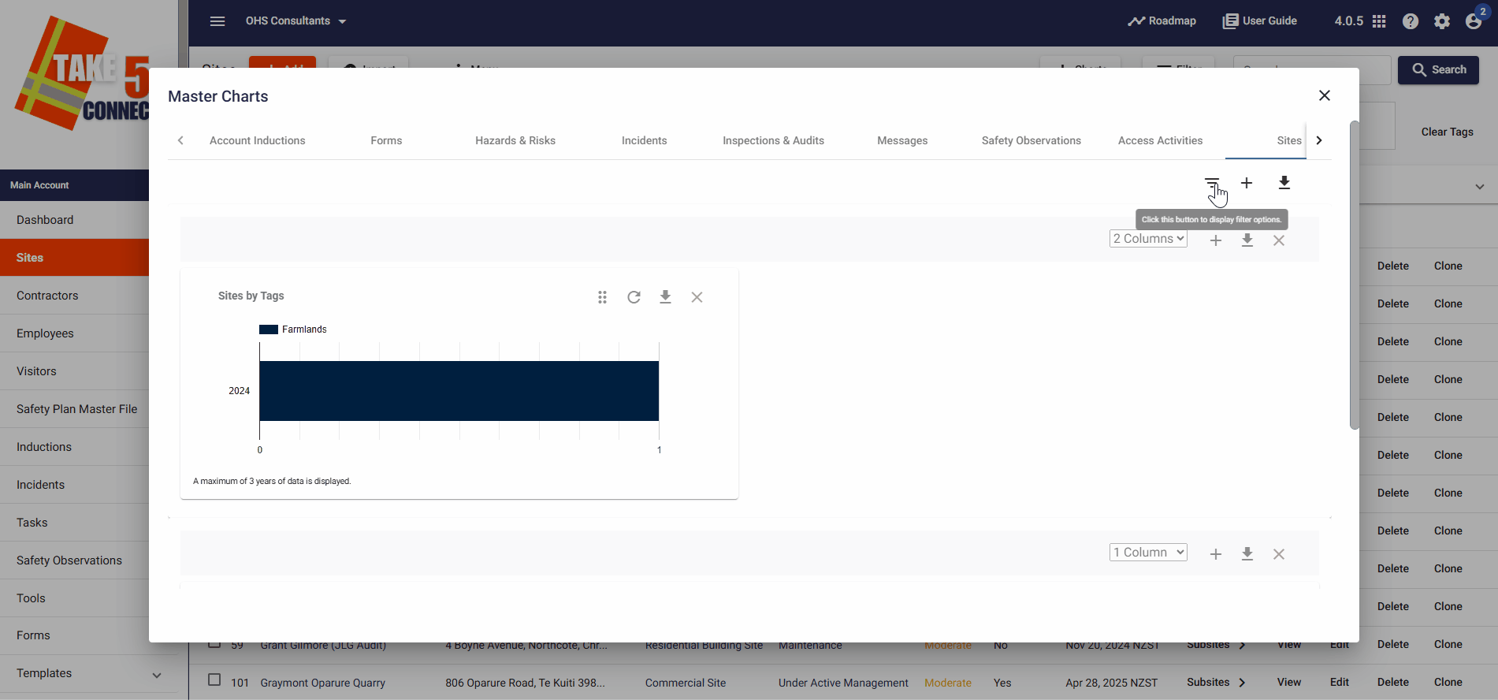Click the top-level download icon
The image size is (1498, 700).
coord(1284,183)
